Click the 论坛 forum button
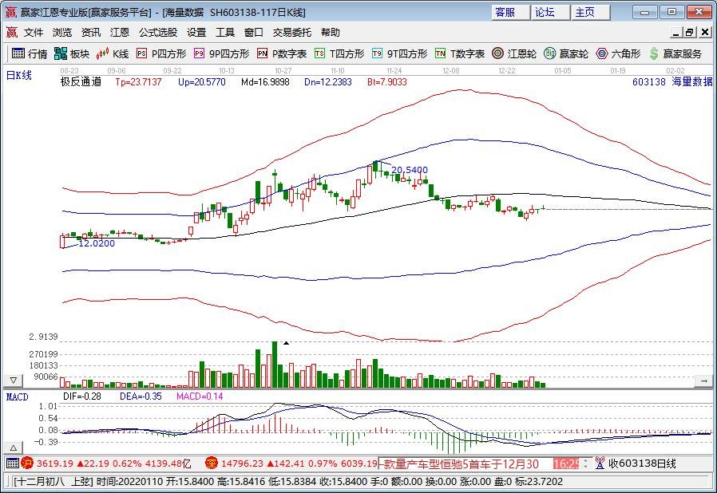717x493 pixels. [x=551, y=12]
